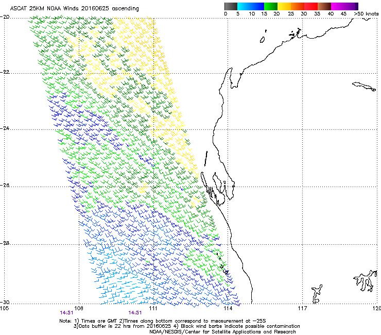Click the '120' longitude axis label

click(x=377, y=309)
